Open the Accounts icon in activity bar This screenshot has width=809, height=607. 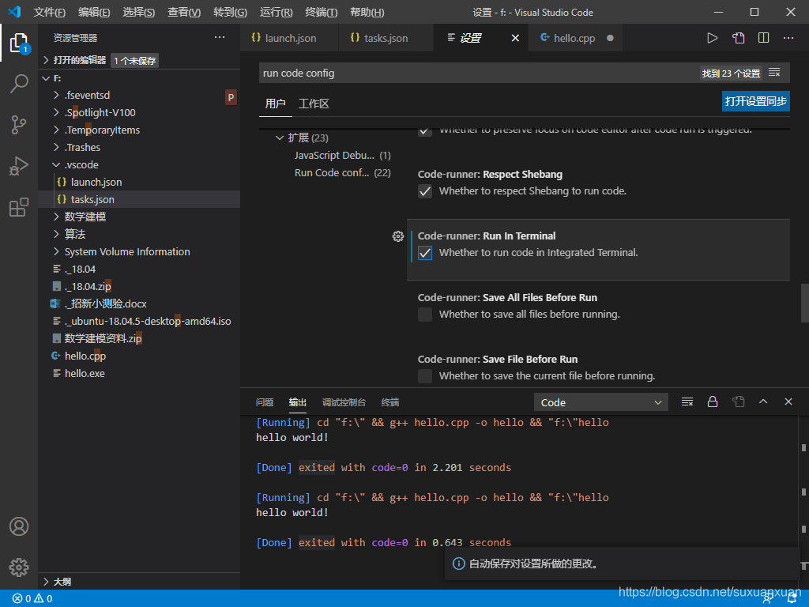19,526
